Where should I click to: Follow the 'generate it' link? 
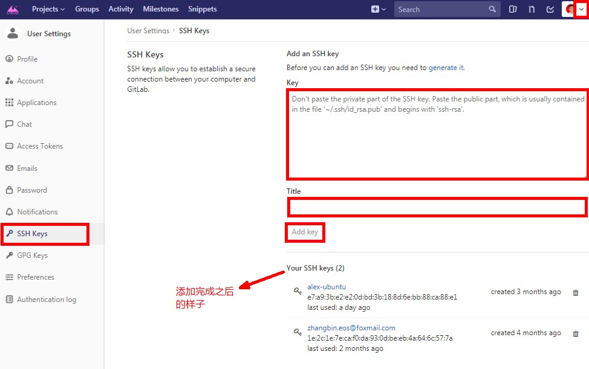pos(446,68)
